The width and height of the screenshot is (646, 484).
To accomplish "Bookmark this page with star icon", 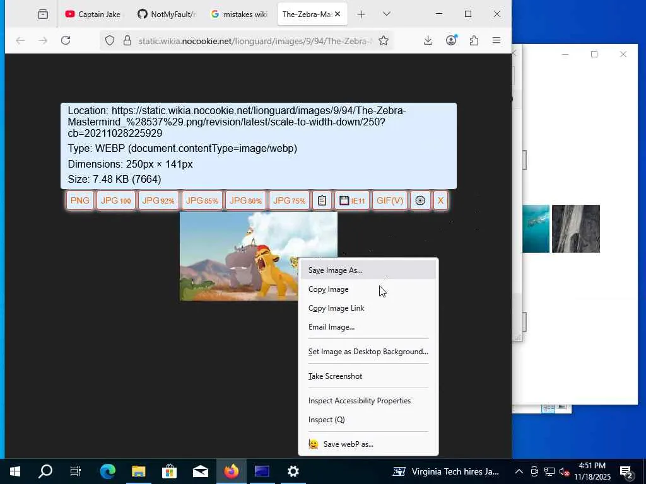I will pyautogui.click(x=383, y=40).
